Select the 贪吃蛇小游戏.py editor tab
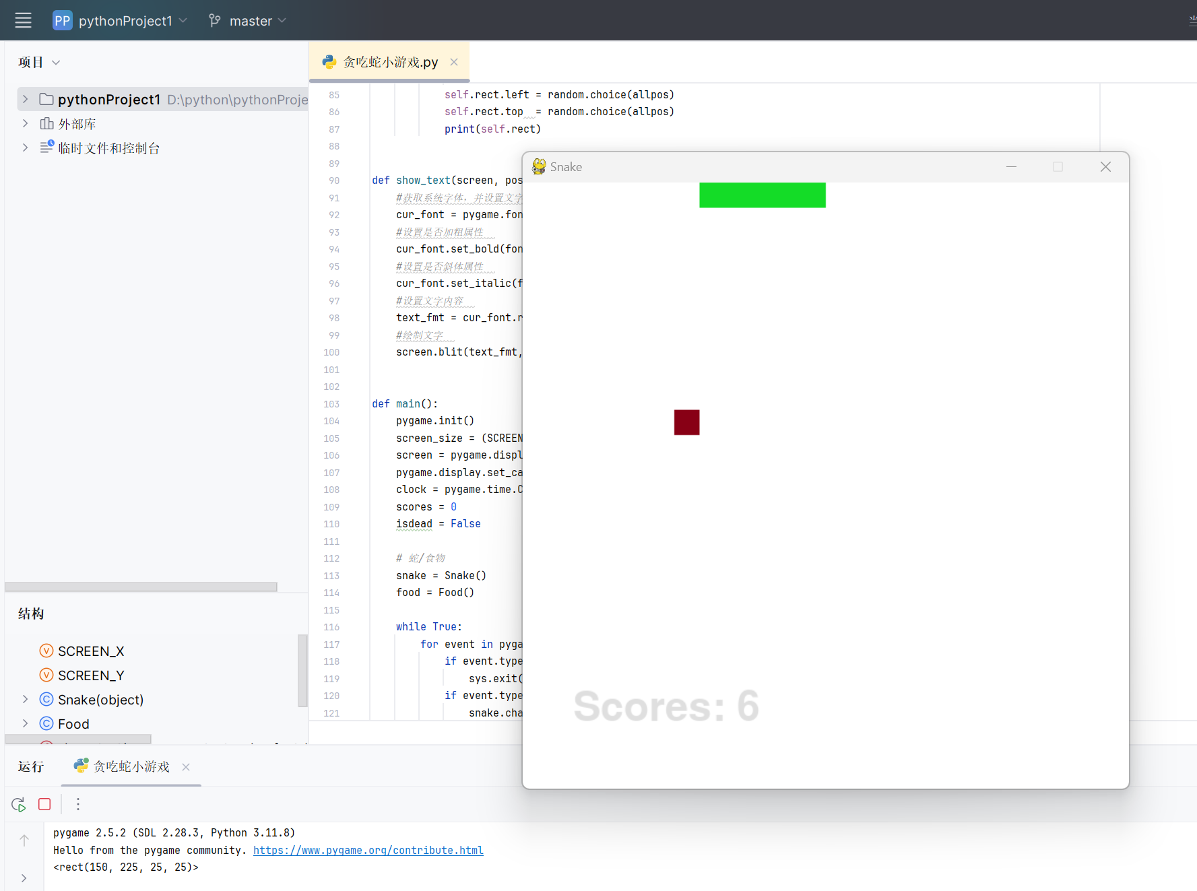The height and width of the screenshot is (891, 1197). click(390, 62)
